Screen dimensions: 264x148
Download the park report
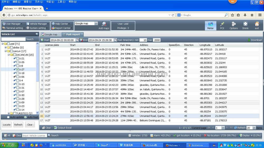point(254,40)
